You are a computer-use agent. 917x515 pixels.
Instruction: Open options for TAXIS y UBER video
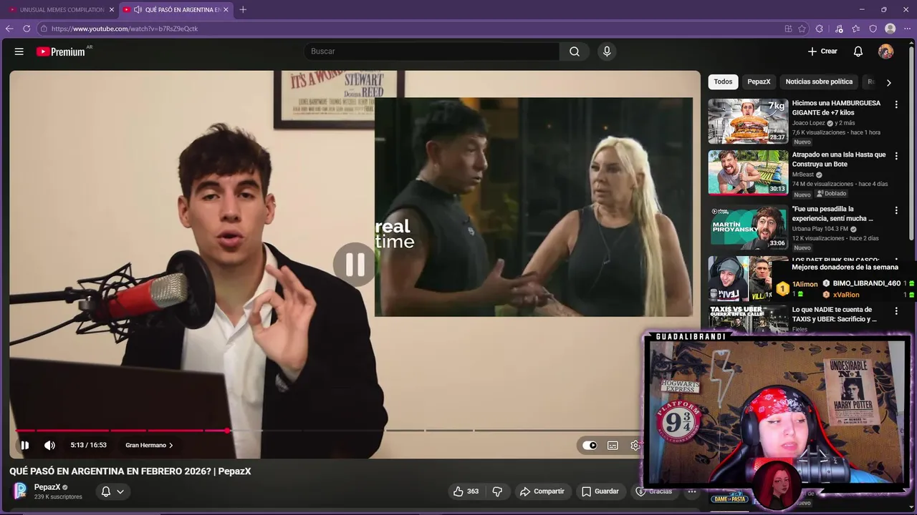(x=896, y=311)
